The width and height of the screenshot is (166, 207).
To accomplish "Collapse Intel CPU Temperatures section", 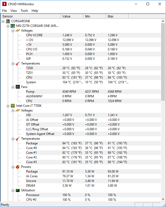I will (13, 139).
